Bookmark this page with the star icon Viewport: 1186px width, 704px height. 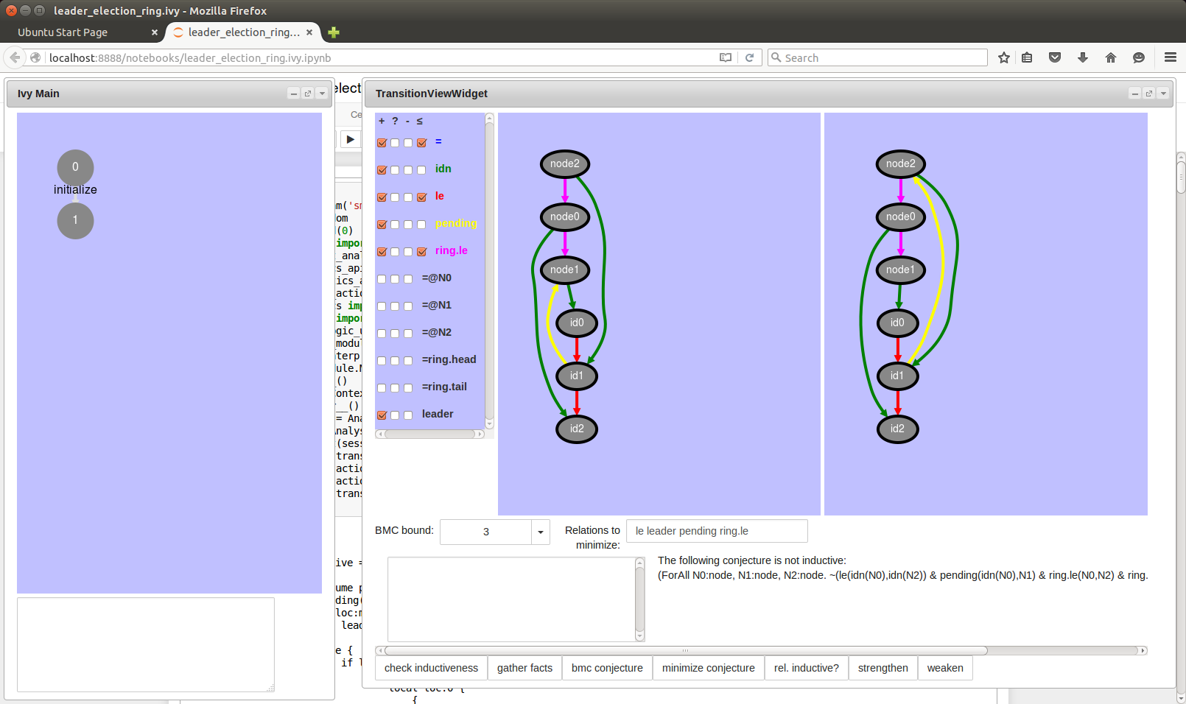[1003, 57]
